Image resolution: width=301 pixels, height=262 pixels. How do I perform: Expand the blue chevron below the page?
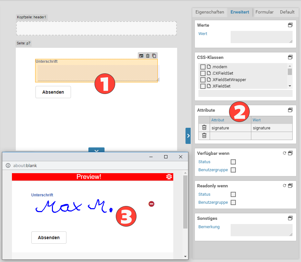(96, 150)
